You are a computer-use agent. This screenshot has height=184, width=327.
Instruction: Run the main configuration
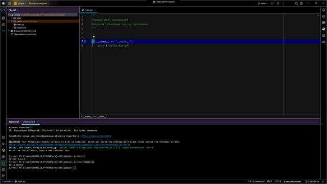click(x=272, y=4)
